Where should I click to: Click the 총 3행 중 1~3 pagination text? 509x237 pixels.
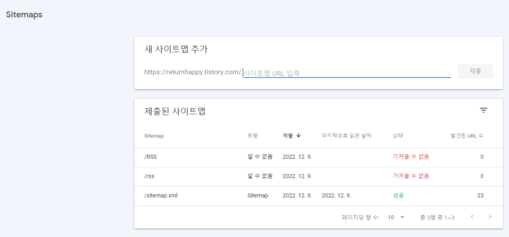(x=437, y=218)
